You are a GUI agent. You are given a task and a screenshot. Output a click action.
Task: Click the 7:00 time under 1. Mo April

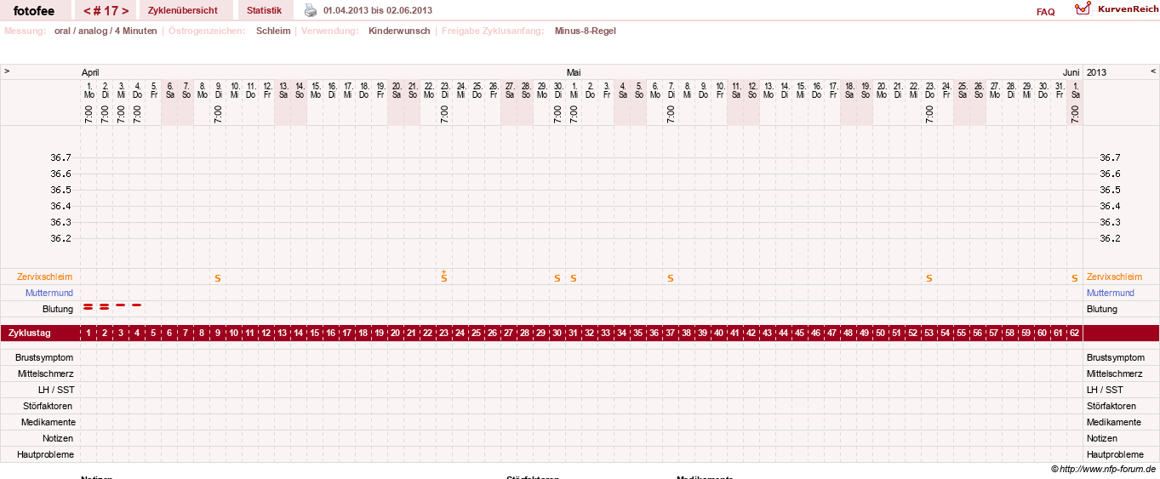coord(89,114)
